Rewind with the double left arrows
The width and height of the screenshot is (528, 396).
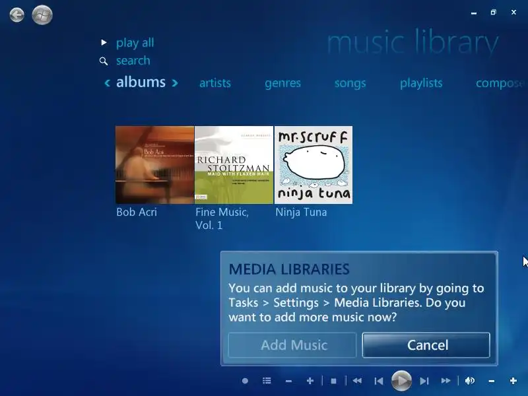(x=357, y=381)
